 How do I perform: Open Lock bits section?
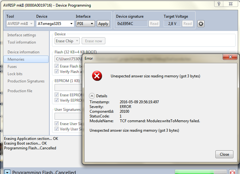coord(15,74)
